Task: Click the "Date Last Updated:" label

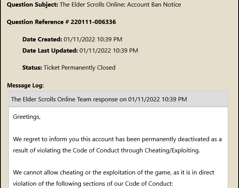Action: (50, 50)
